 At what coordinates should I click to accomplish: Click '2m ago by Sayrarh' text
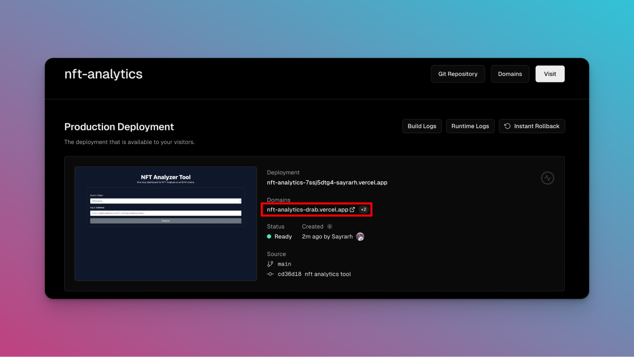[327, 237]
